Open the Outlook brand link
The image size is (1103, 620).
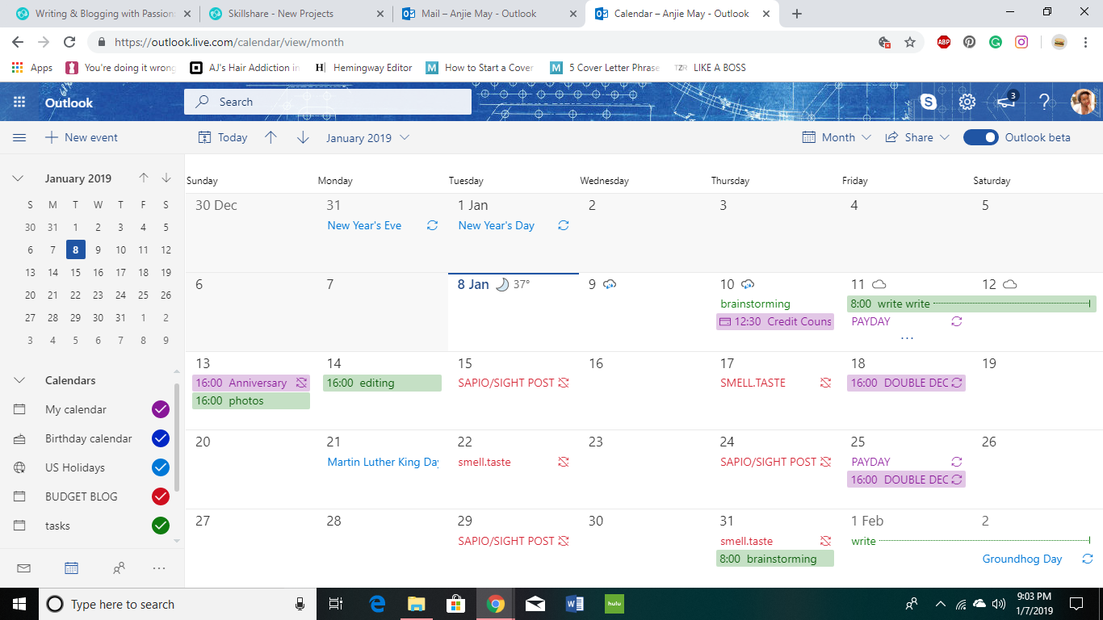pos(69,103)
